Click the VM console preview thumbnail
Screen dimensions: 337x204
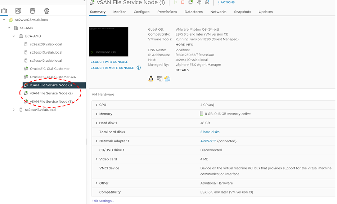pos(108,41)
